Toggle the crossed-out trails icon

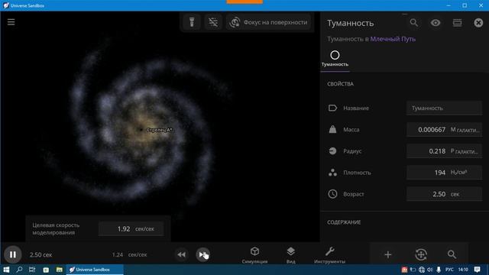click(x=213, y=22)
